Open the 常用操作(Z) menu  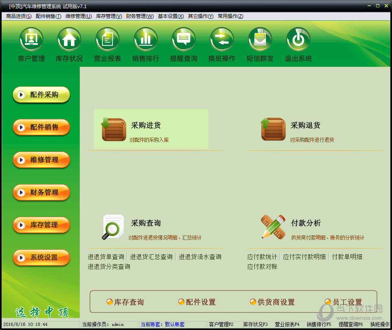tap(230, 16)
